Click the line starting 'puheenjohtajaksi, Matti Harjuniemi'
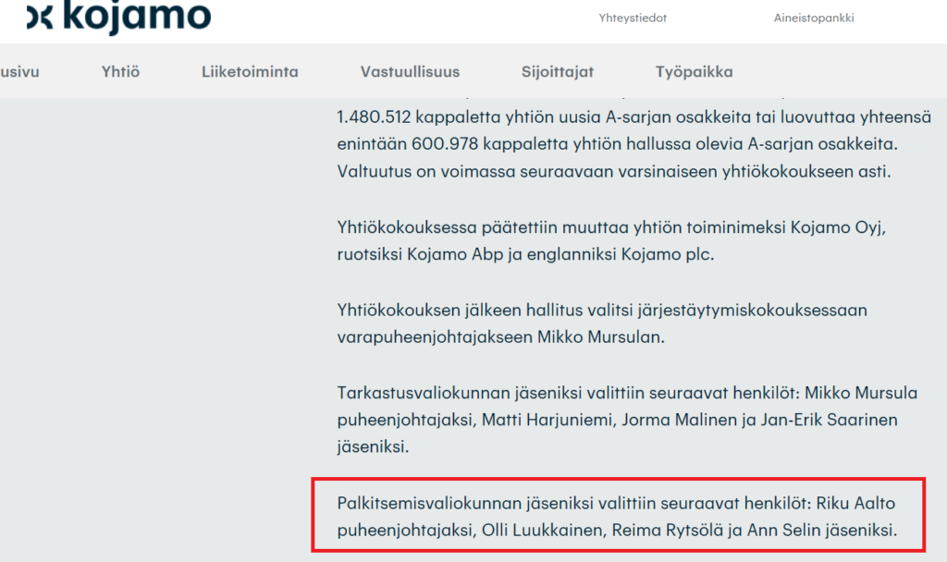The height and width of the screenshot is (562, 947). click(617, 420)
